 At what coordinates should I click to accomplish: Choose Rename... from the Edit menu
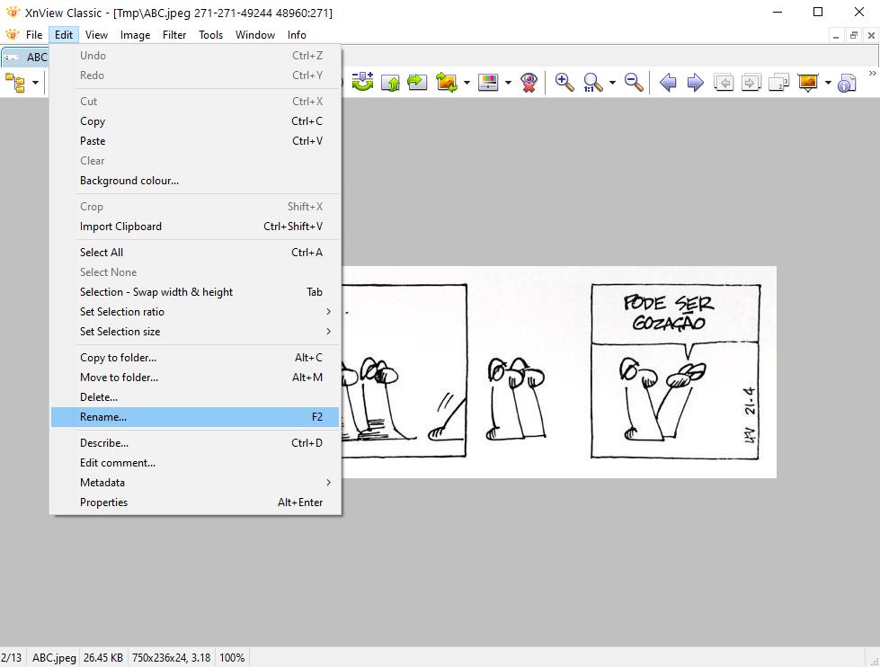coord(103,417)
